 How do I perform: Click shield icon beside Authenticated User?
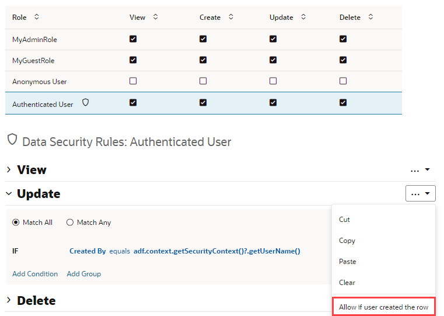(x=86, y=102)
